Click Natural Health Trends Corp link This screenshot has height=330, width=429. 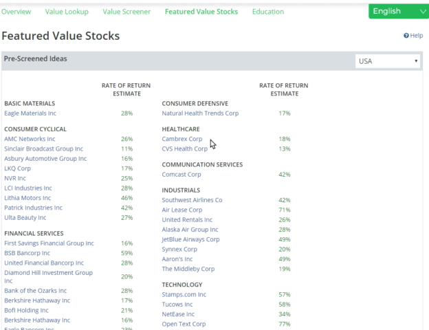pyautogui.click(x=200, y=113)
